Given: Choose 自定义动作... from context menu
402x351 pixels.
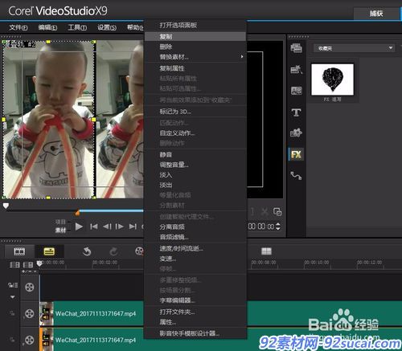Looking at the screenshot, I should tap(195, 133).
